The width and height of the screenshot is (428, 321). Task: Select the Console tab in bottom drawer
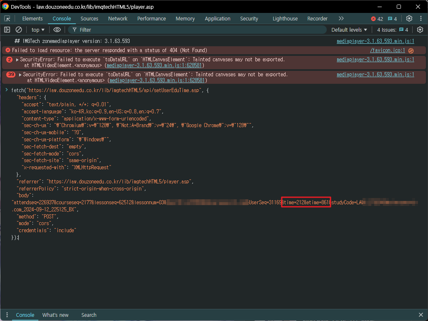click(25, 315)
